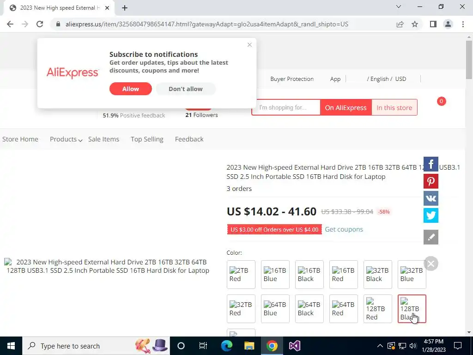473x355 pixels.
Task: Click the pencil edit icon
Action: coord(431,237)
